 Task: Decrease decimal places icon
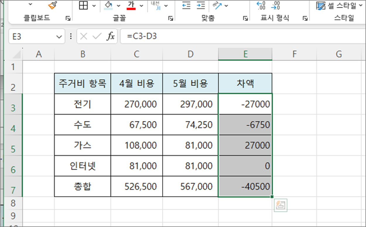276,5
